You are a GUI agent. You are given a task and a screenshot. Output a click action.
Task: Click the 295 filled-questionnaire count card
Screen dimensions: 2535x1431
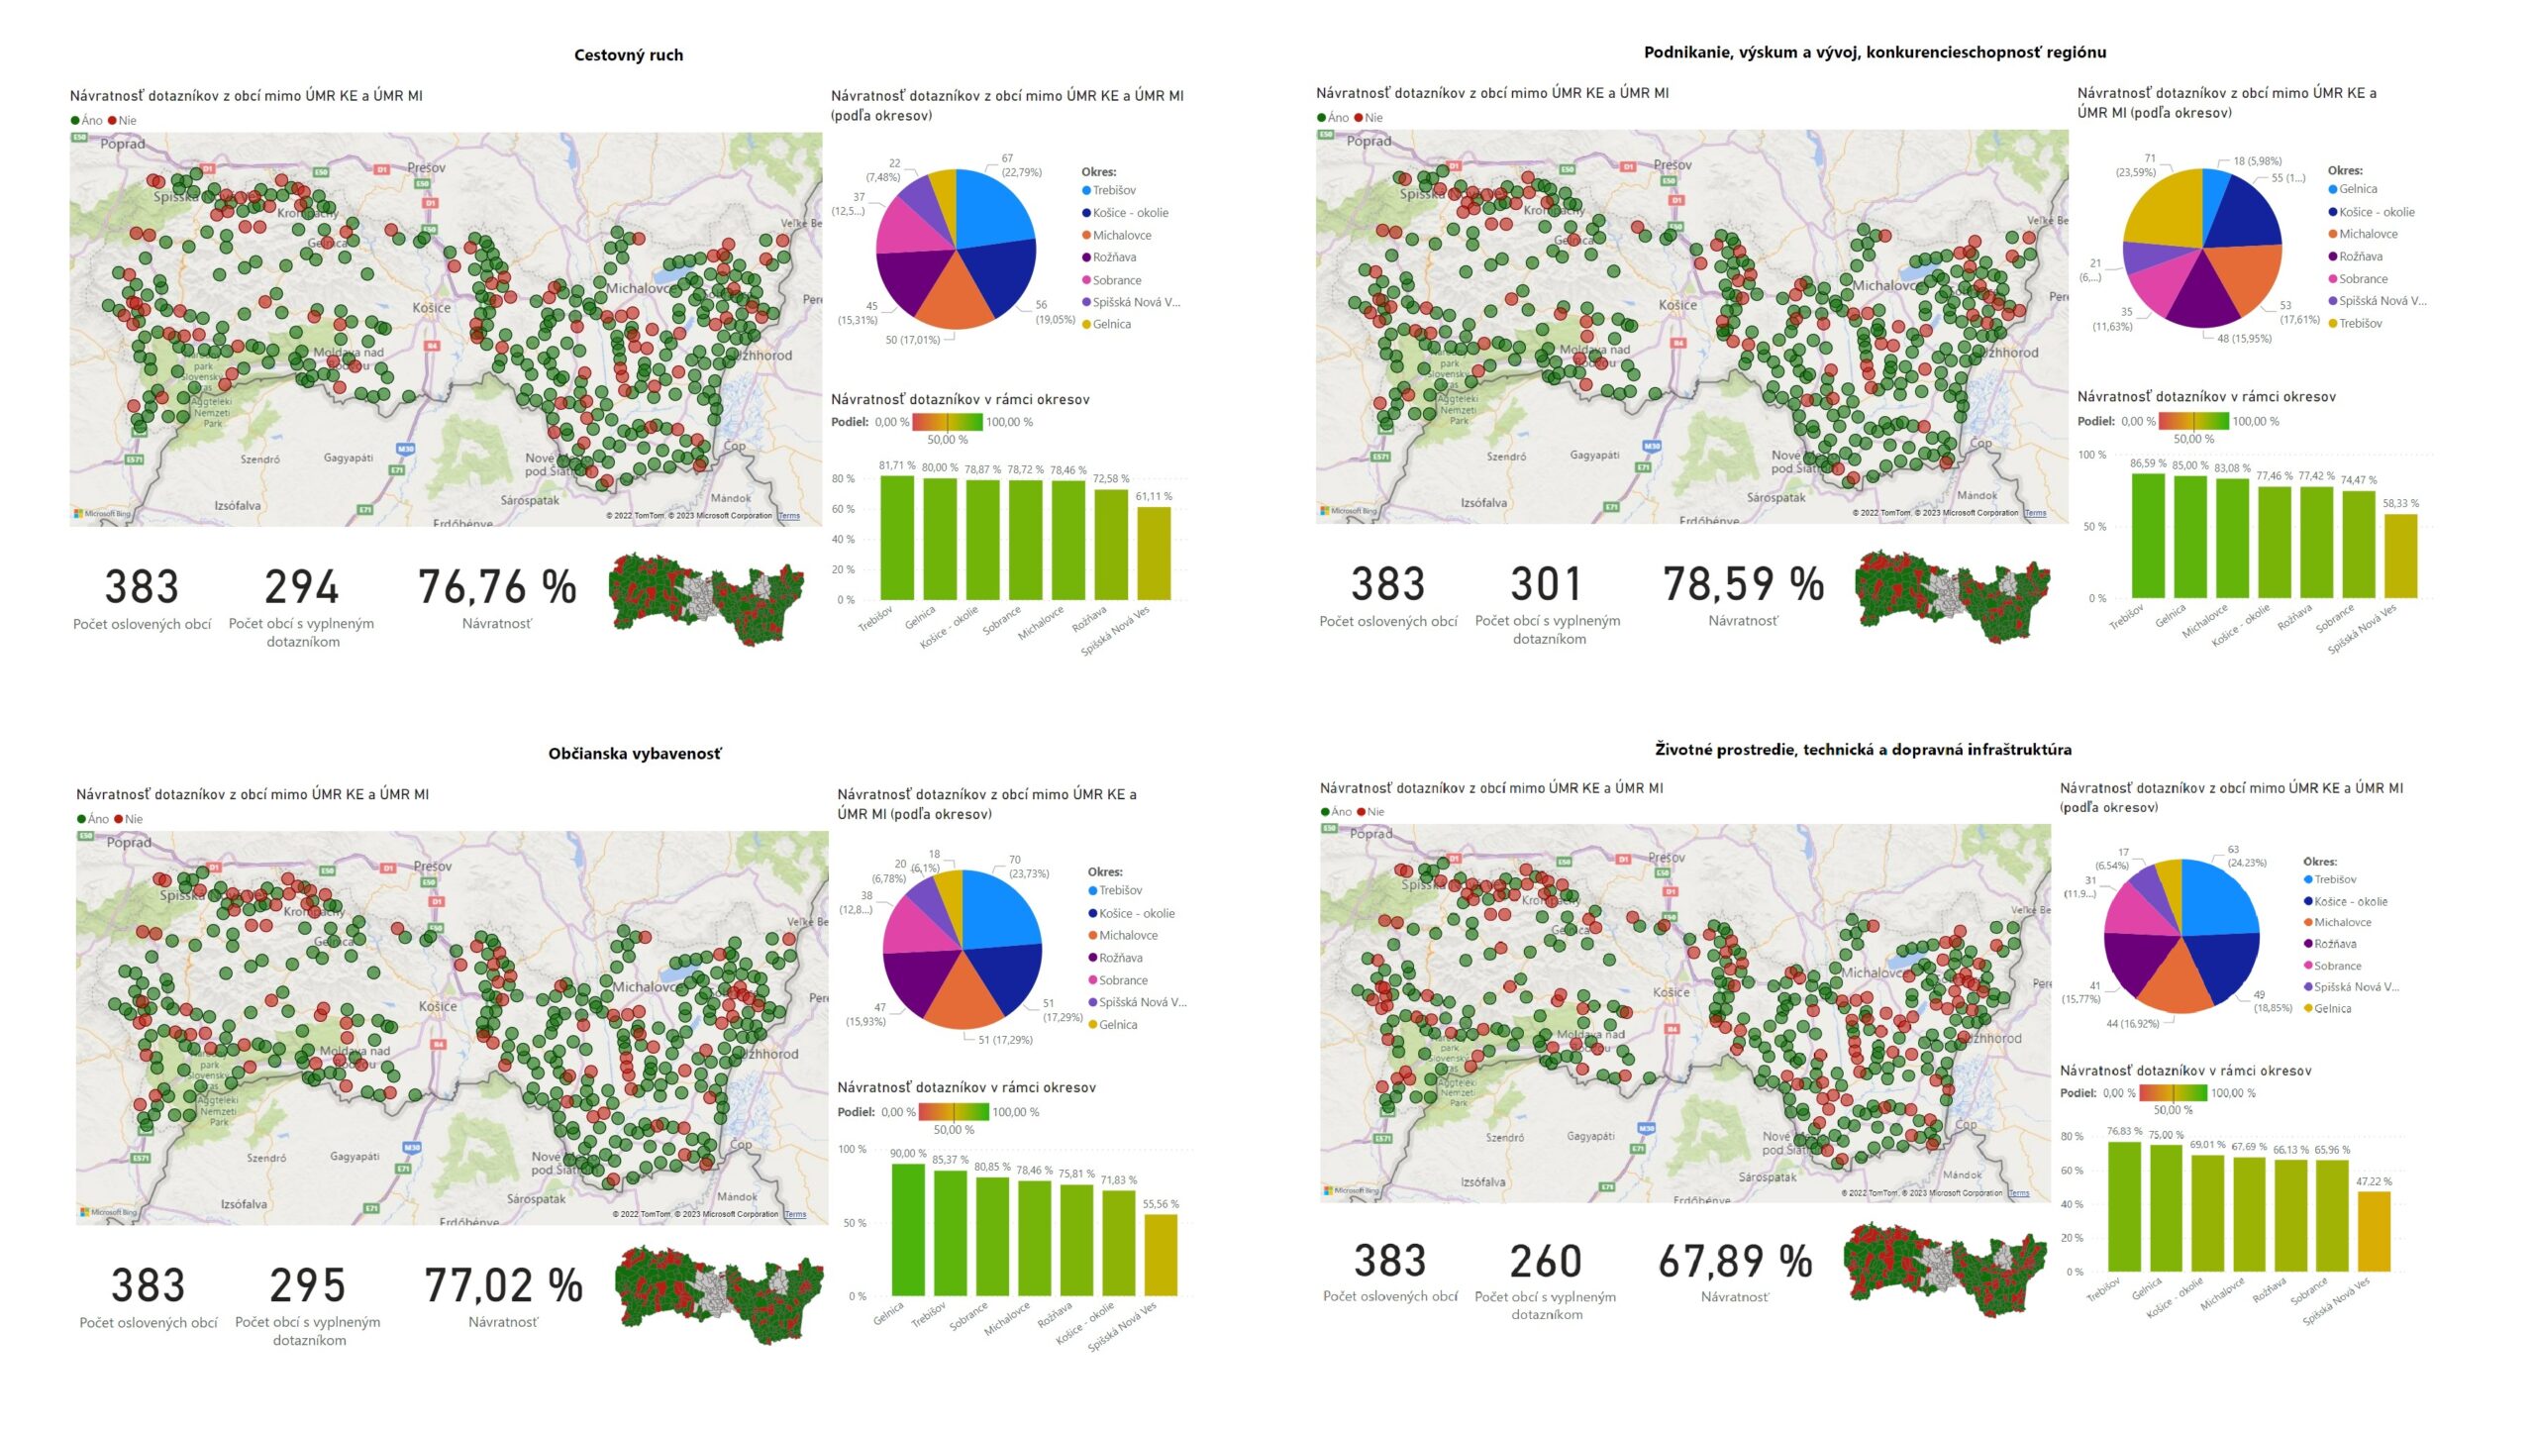point(308,1304)
